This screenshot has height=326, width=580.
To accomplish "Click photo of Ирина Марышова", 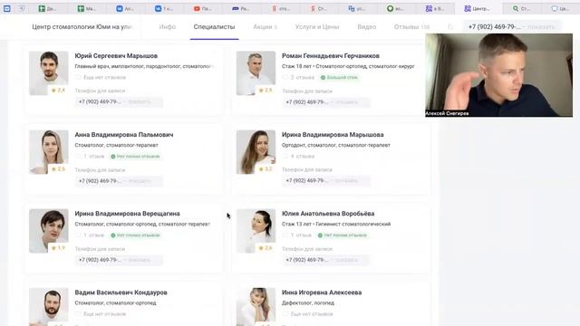I will pyautogui.click(x=256, y=151).
